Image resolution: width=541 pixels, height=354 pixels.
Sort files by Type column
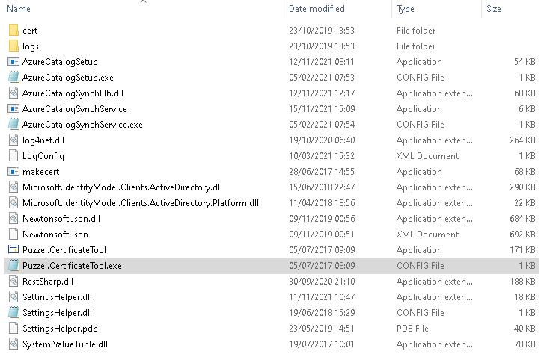406,9
